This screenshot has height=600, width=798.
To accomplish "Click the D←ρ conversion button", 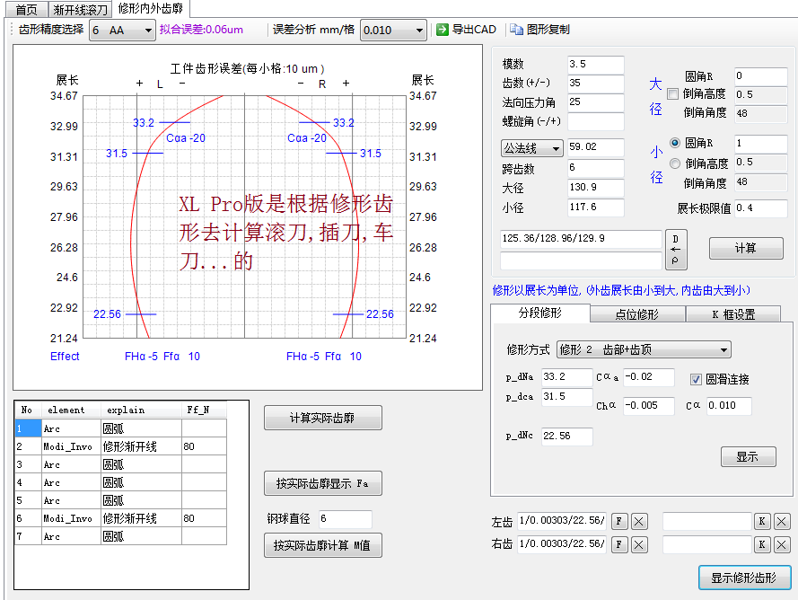I will pos(676,250).
